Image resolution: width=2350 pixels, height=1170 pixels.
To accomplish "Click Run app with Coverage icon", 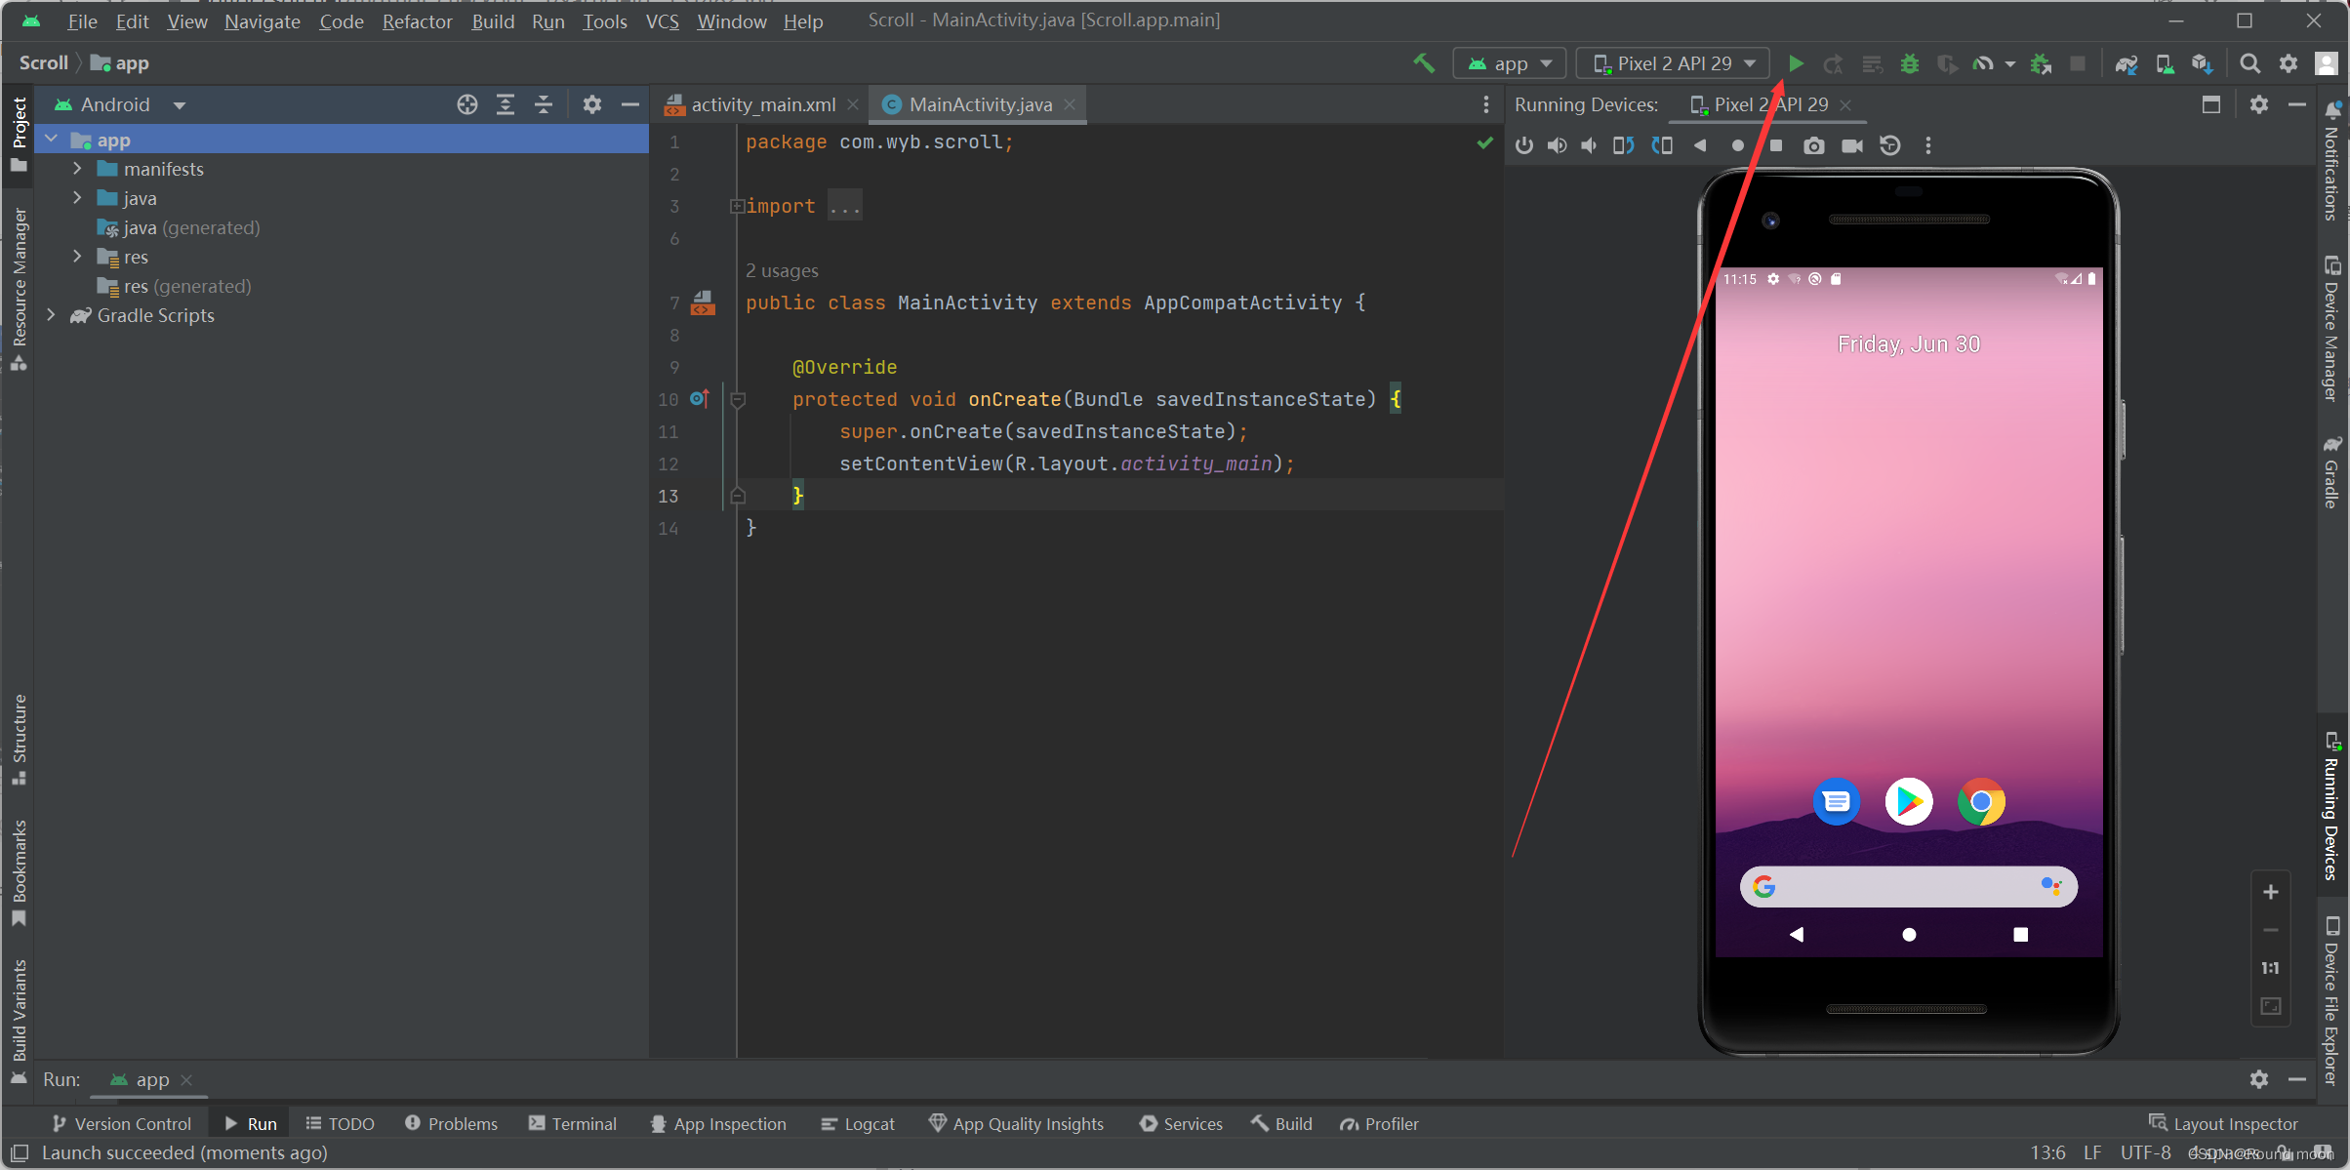I will tap(1948, 63).
